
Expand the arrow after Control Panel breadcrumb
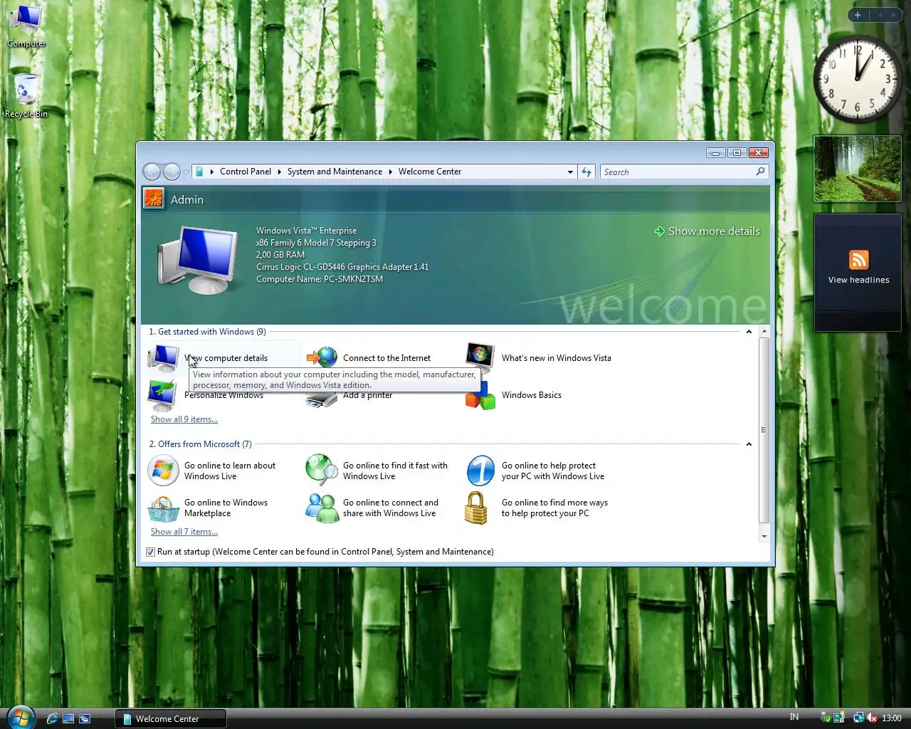tap(279, 172)
